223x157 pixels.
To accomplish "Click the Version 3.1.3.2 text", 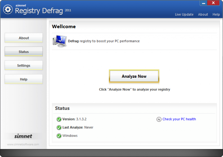I will 74,119.
